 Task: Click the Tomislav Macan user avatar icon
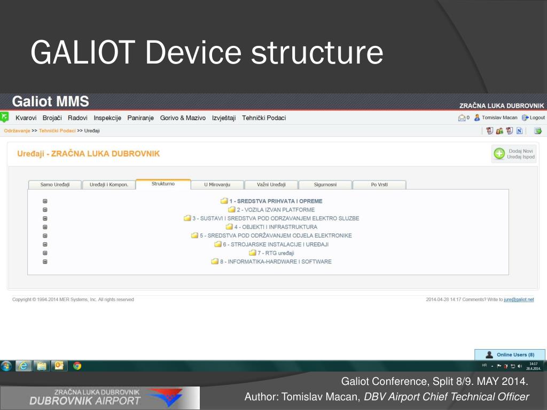477,118
